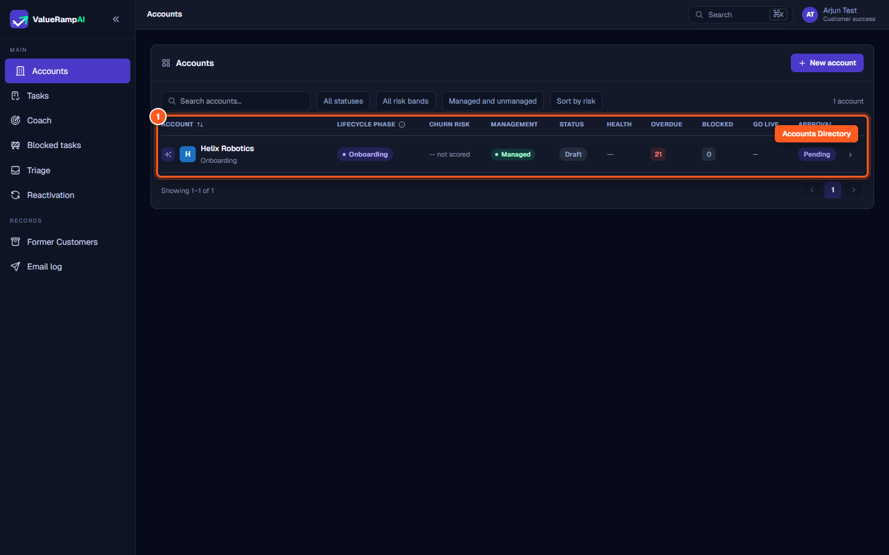Screen dimensions: 889x555
Task: Go to next page arrow
Action: point(854,190)
